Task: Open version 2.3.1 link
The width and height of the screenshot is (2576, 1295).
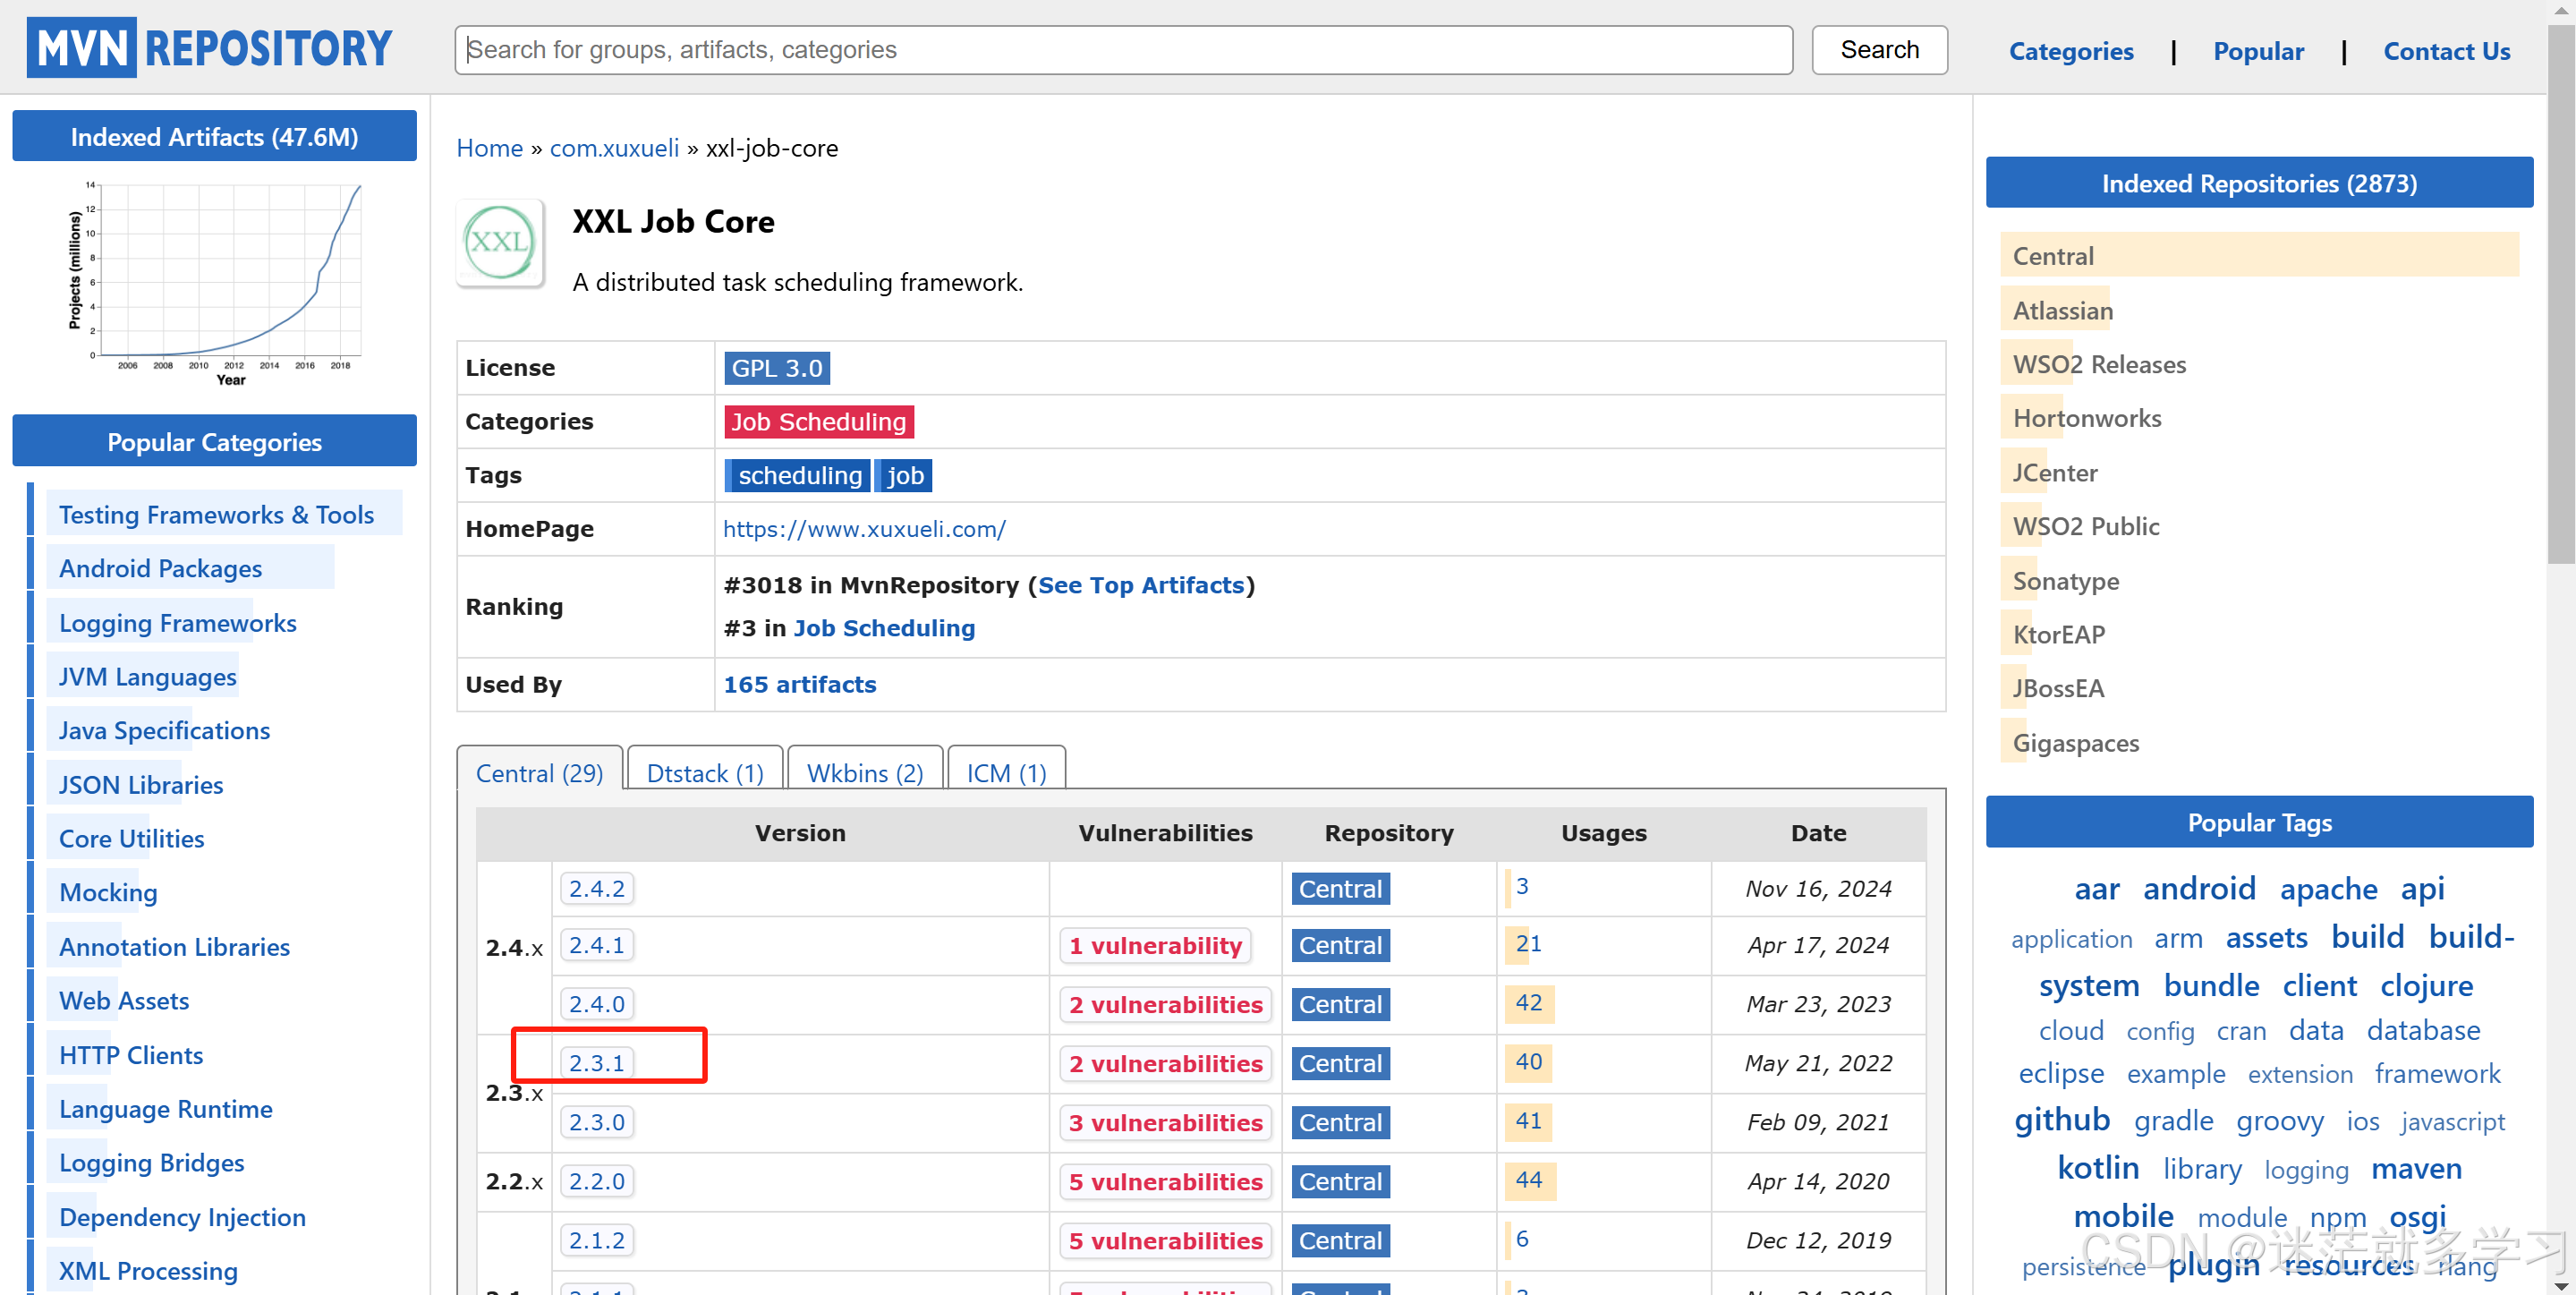Action: click(x=596, y=1062)
